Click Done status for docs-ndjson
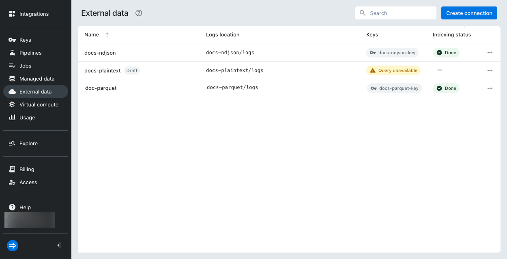The height and width of the screenshot is (259, 507). (x=446, y=53)
